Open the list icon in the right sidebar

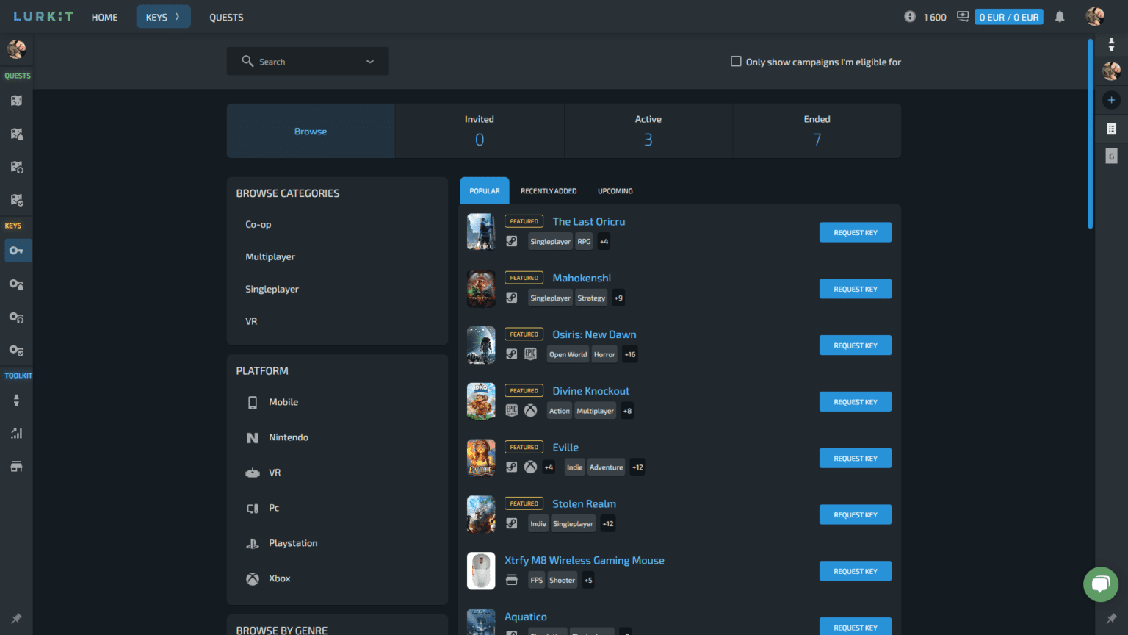coord(1111,129)
